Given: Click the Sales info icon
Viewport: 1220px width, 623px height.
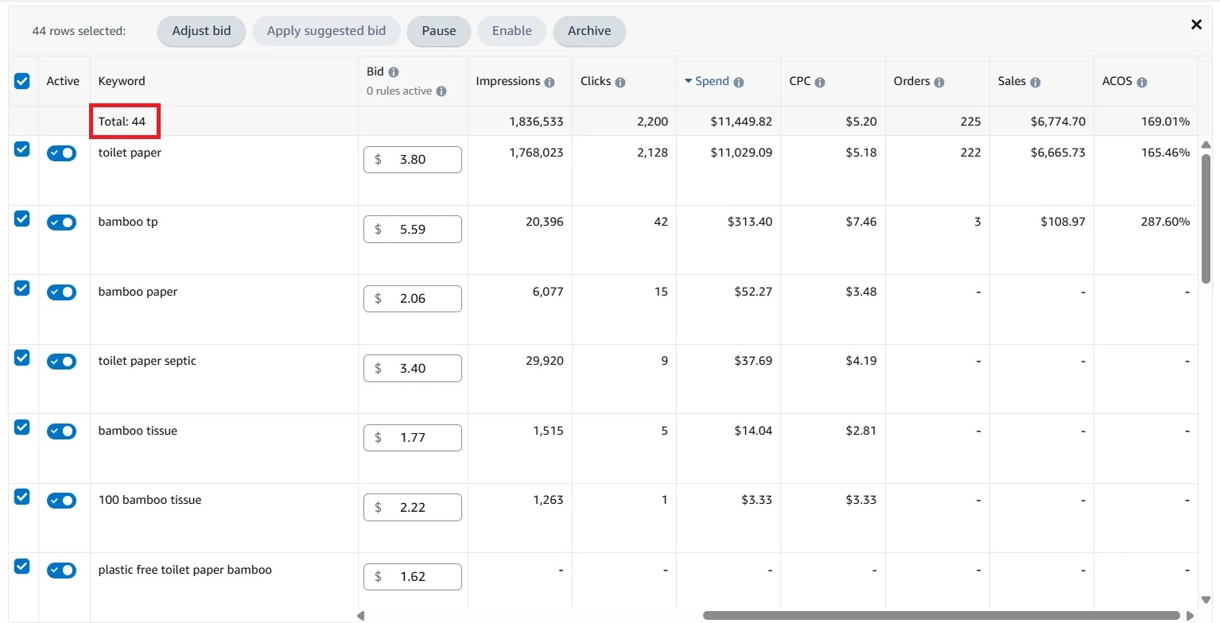Looking at the screenshot, I should click(1035, 82).
